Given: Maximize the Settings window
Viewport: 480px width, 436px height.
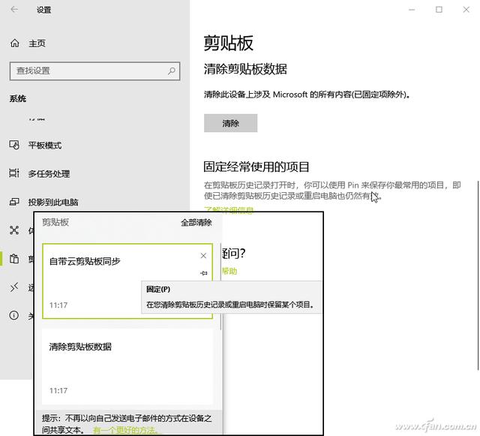Looking at the screenshot, I should click(439, 10).
